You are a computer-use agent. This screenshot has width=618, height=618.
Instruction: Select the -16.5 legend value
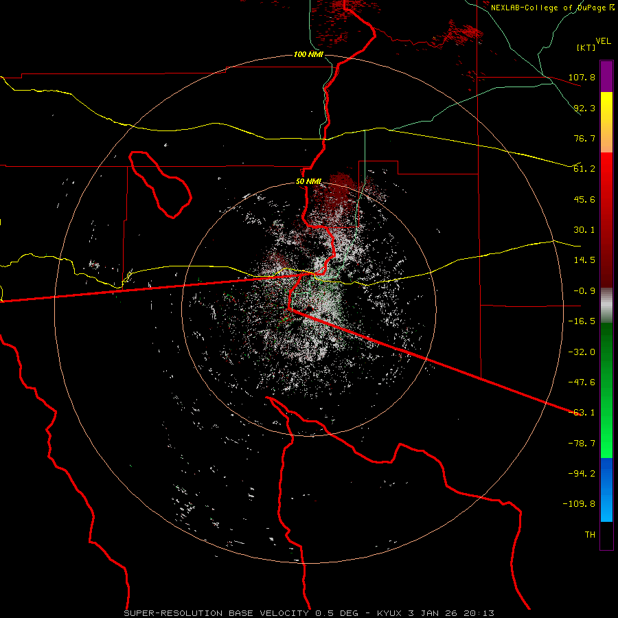[582, 321]
